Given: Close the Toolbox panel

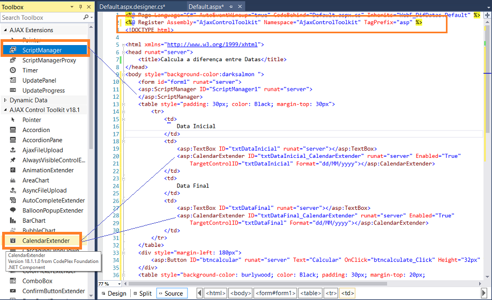Looking at the screenshot, I should coord(89,6).
